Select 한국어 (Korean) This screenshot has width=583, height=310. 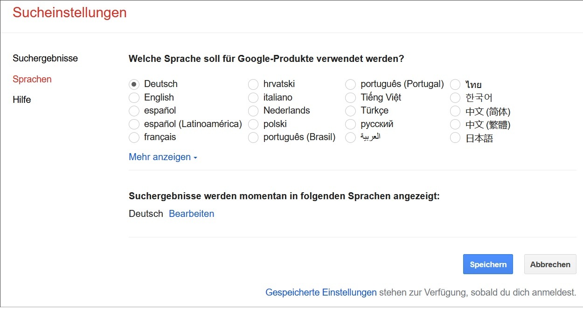click(x=455, y=97)
